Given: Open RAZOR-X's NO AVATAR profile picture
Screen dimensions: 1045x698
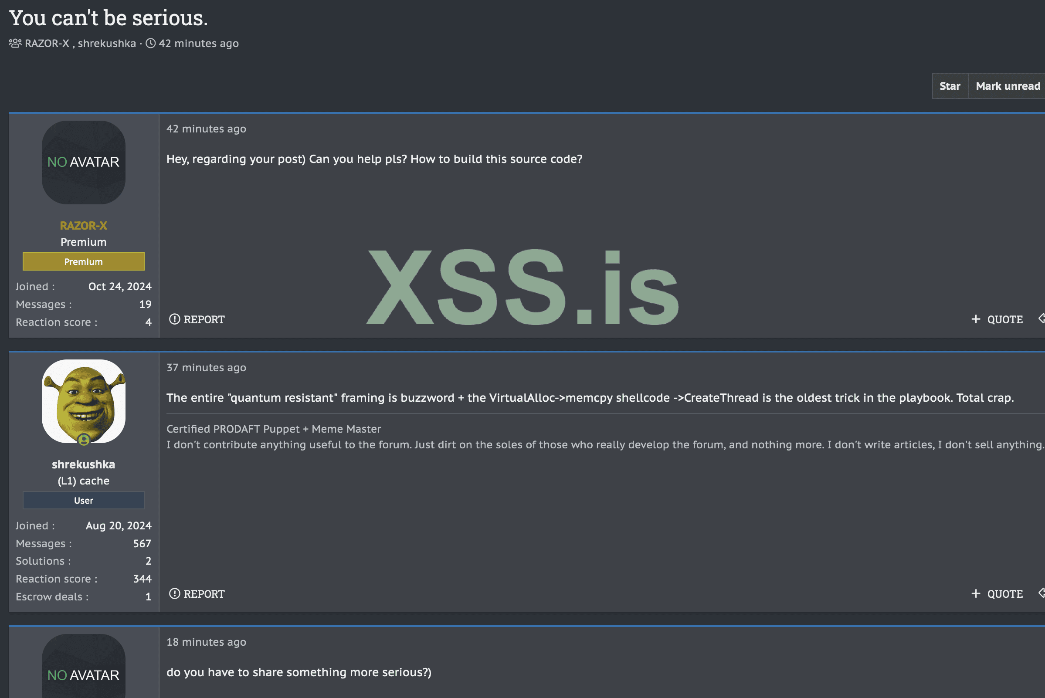Looking at the screenshot, I should click(x=83, y=163).
